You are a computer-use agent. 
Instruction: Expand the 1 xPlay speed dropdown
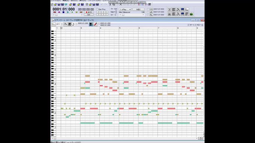(x=125, y=10)
